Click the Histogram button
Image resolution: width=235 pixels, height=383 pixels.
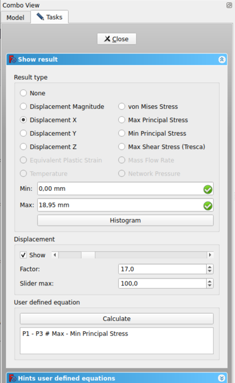tap(125, 220)
